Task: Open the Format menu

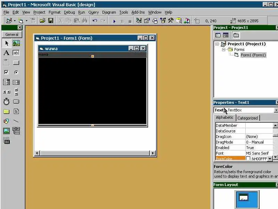Action: click(x=55, y=12)
